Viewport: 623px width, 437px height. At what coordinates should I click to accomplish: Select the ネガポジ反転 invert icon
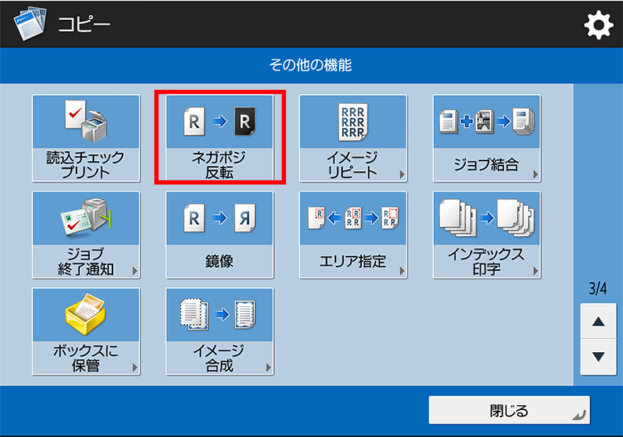click(x=219, y=122)
